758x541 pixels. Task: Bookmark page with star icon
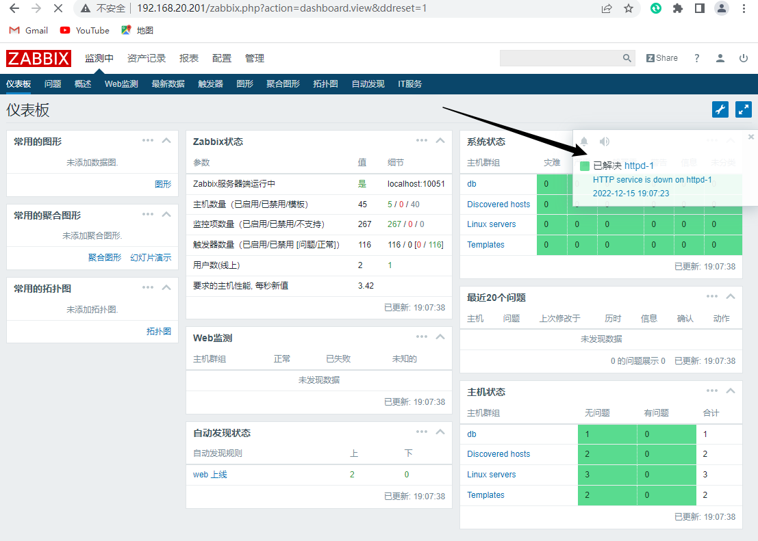pyautogui.click(x=629, y=9)
